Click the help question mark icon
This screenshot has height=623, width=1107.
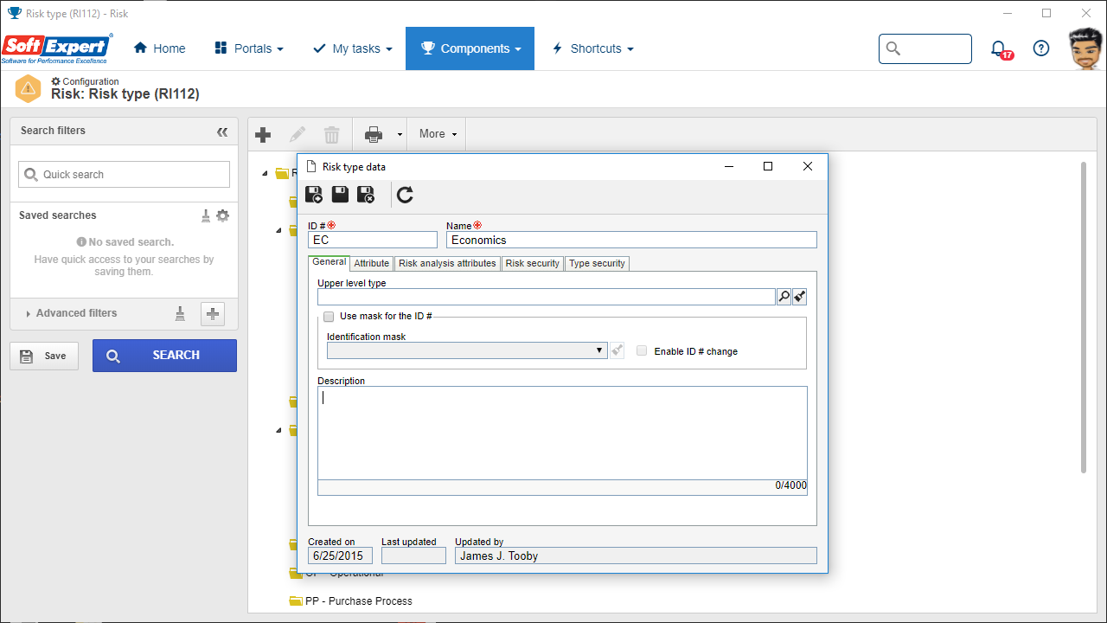point(1041,48)
